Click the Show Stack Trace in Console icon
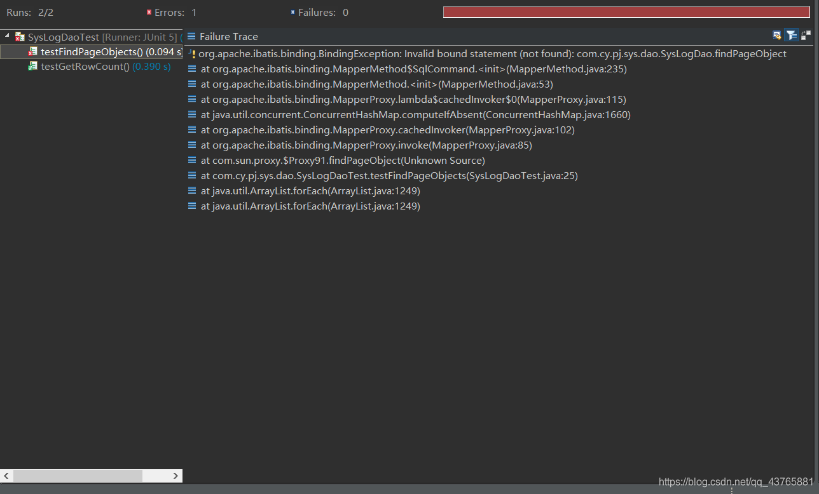Viewport: 819px width, 494px height. click(777, 36)
